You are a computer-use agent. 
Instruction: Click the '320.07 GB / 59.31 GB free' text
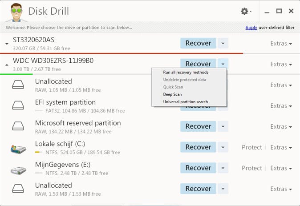[41, 48]
